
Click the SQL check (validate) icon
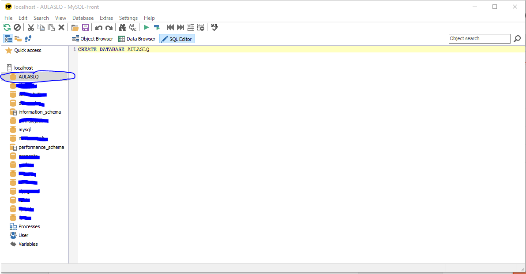click(214, 27)
